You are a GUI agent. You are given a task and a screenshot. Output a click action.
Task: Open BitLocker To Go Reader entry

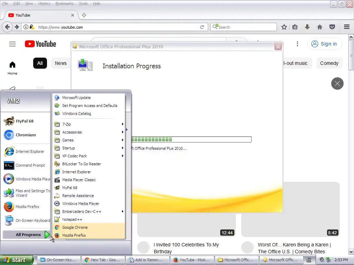(x=89, y=164)
